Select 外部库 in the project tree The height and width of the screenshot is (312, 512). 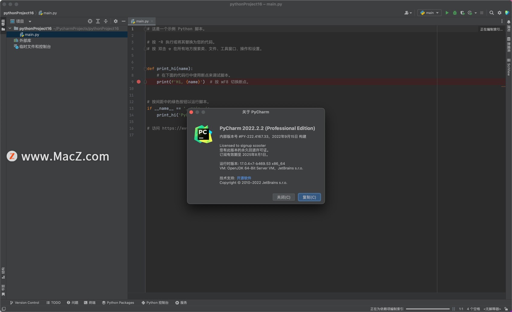[67, 40]
